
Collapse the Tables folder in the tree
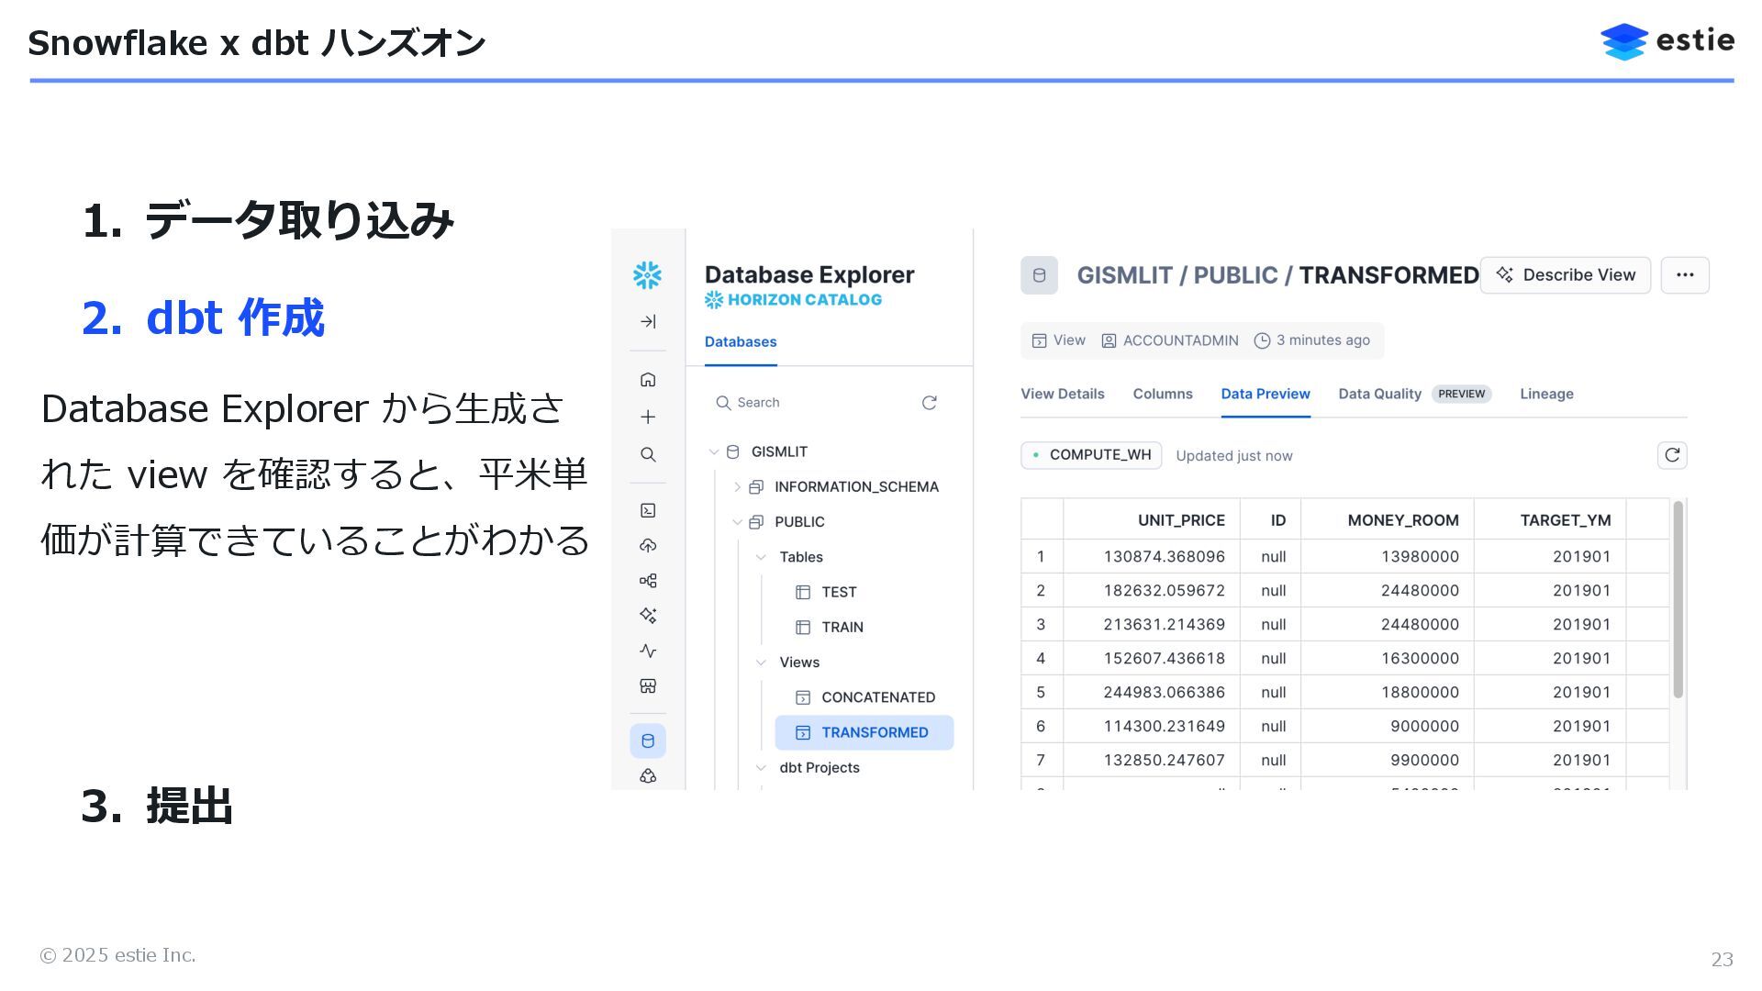tap(761, 557)
